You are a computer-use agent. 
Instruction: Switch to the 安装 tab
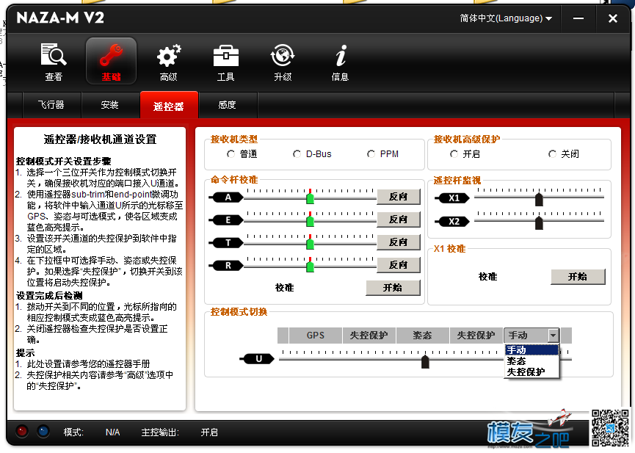tap(109, 105)
